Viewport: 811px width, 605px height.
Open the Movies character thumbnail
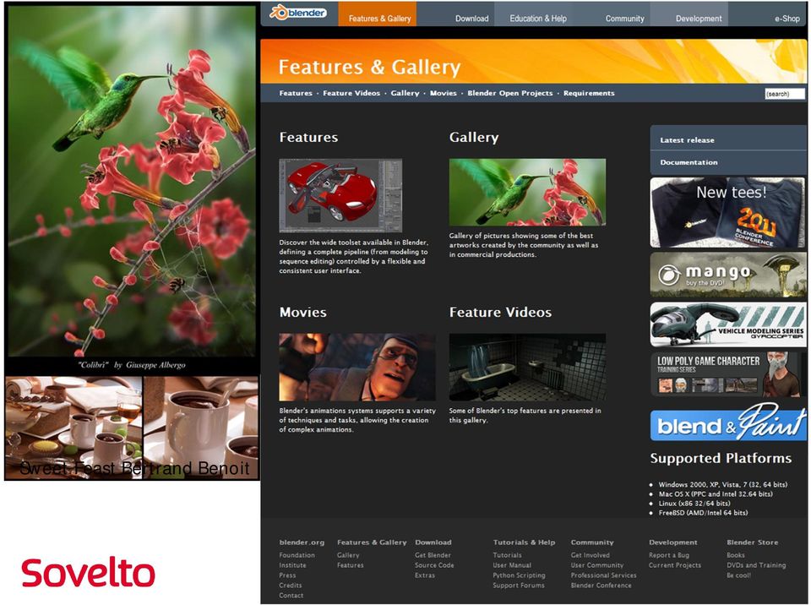pyautogui.click(x=357, y=367)
